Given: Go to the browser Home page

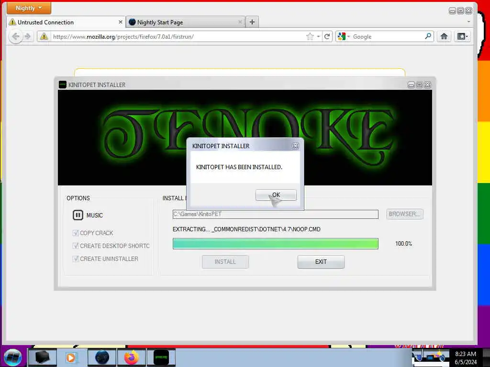Looking at the screenshot, I should [444, 36].
